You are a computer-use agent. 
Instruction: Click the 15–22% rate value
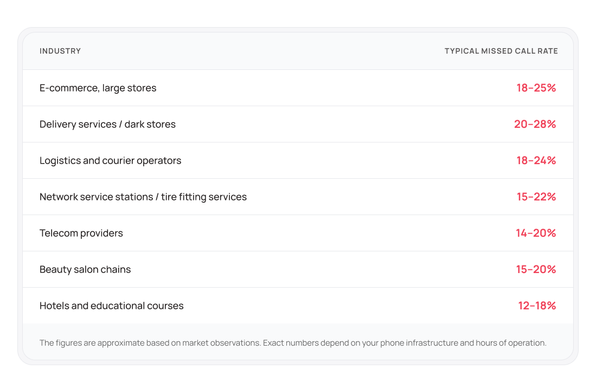point(536,197)
